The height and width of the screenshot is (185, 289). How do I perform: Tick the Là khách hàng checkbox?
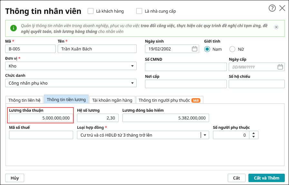click(x=91, y=11)
